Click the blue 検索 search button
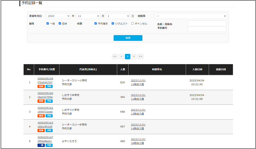The height and width of the screenshot is (149, 256). (128, 38)
